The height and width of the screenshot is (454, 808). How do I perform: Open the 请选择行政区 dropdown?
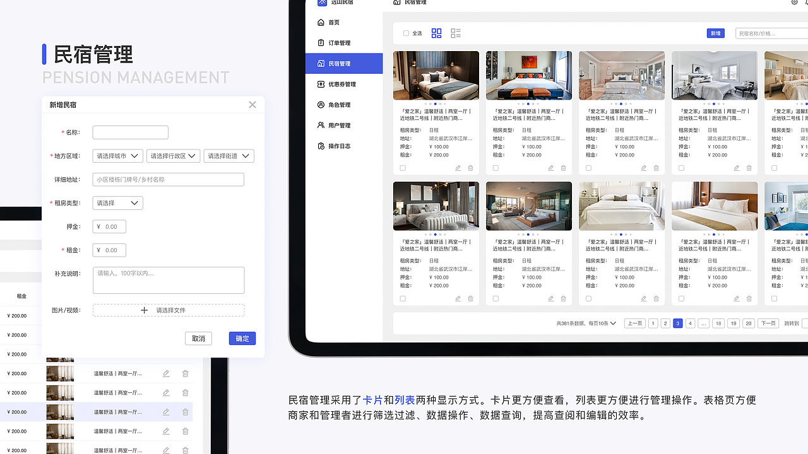(173, 156)
